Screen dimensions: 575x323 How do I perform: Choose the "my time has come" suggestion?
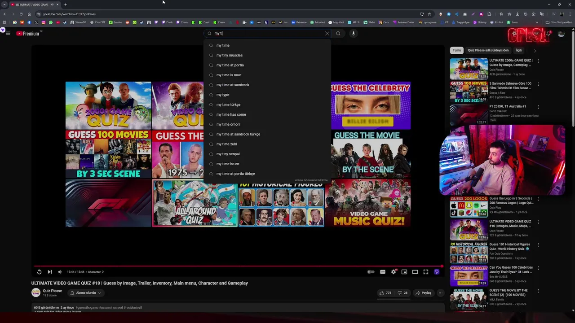(x=267, y=114)
